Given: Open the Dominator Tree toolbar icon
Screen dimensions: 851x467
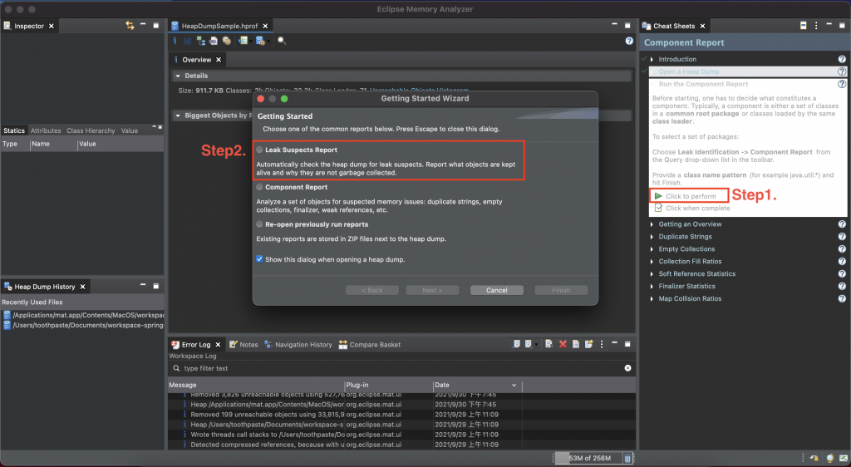Looking at the screenshot, I should (x=201, y=41).
